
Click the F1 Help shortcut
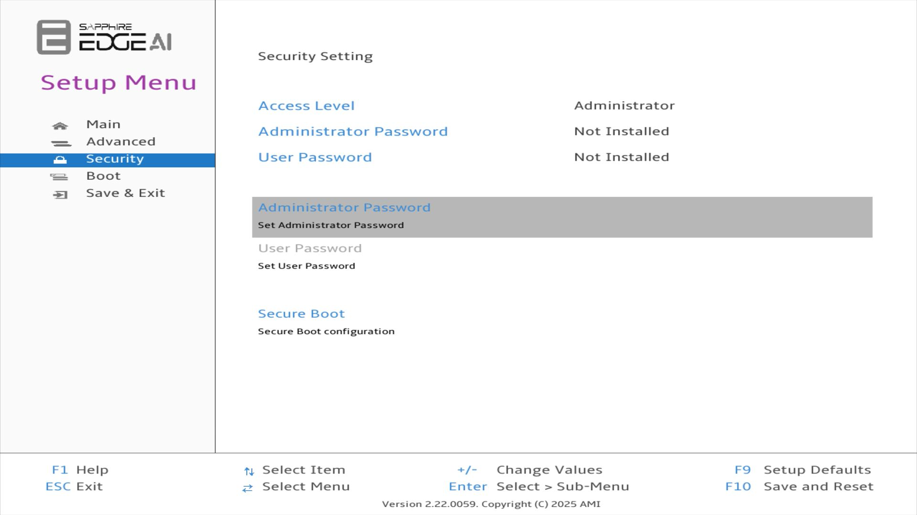pos(80,470)
